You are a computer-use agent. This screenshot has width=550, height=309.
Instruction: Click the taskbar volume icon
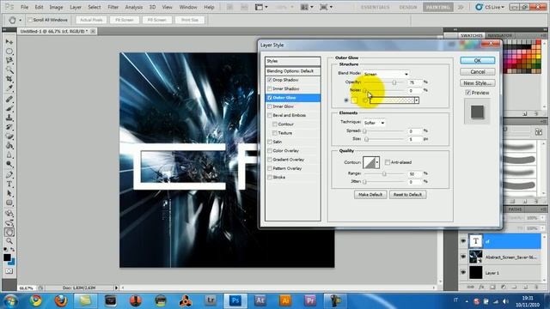pyautogui.click(x=505, y=301)
